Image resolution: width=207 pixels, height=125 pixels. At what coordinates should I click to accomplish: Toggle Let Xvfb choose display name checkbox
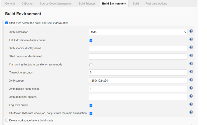[91, 41]
